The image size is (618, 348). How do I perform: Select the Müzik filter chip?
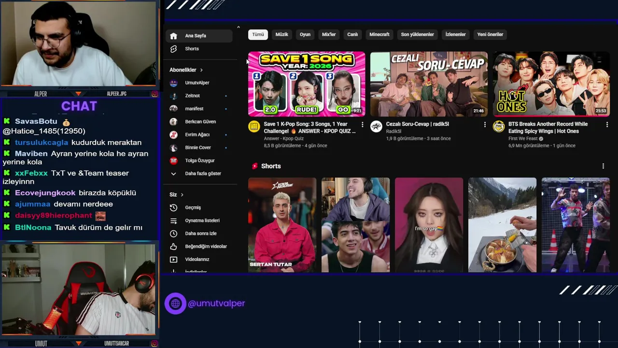click(x=281, y=34)
